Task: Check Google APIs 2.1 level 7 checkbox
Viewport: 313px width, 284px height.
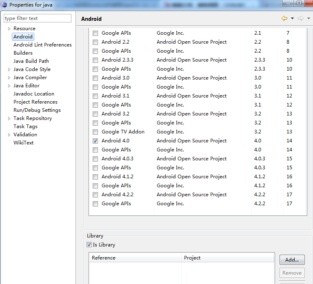Action: 95,33
